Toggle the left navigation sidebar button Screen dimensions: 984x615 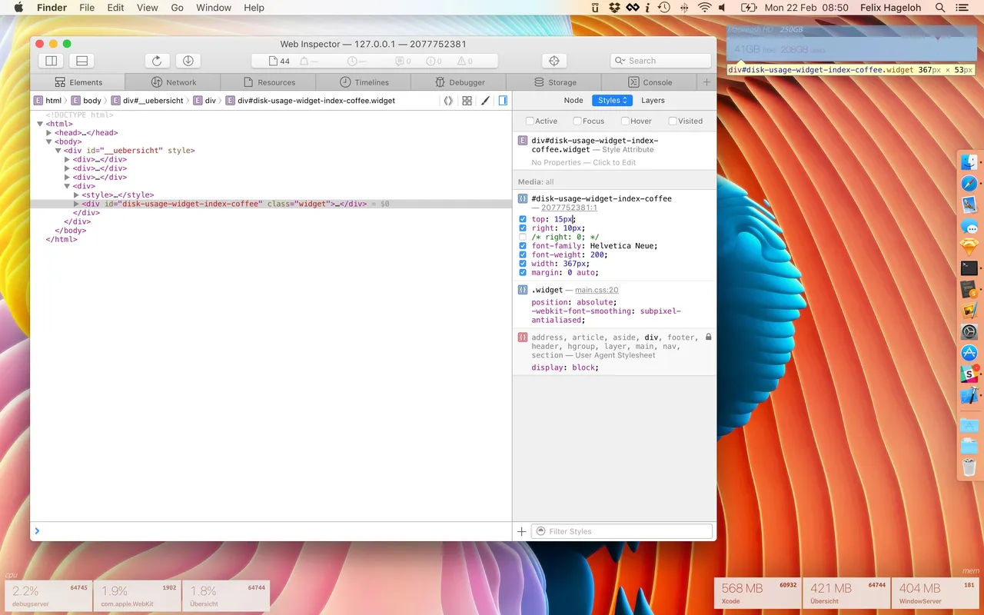pos(51,61)
